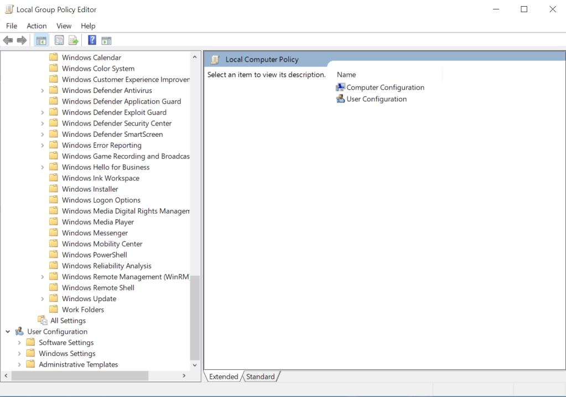
Task: Switch to the Standard tab
Action: coord(260,377)
